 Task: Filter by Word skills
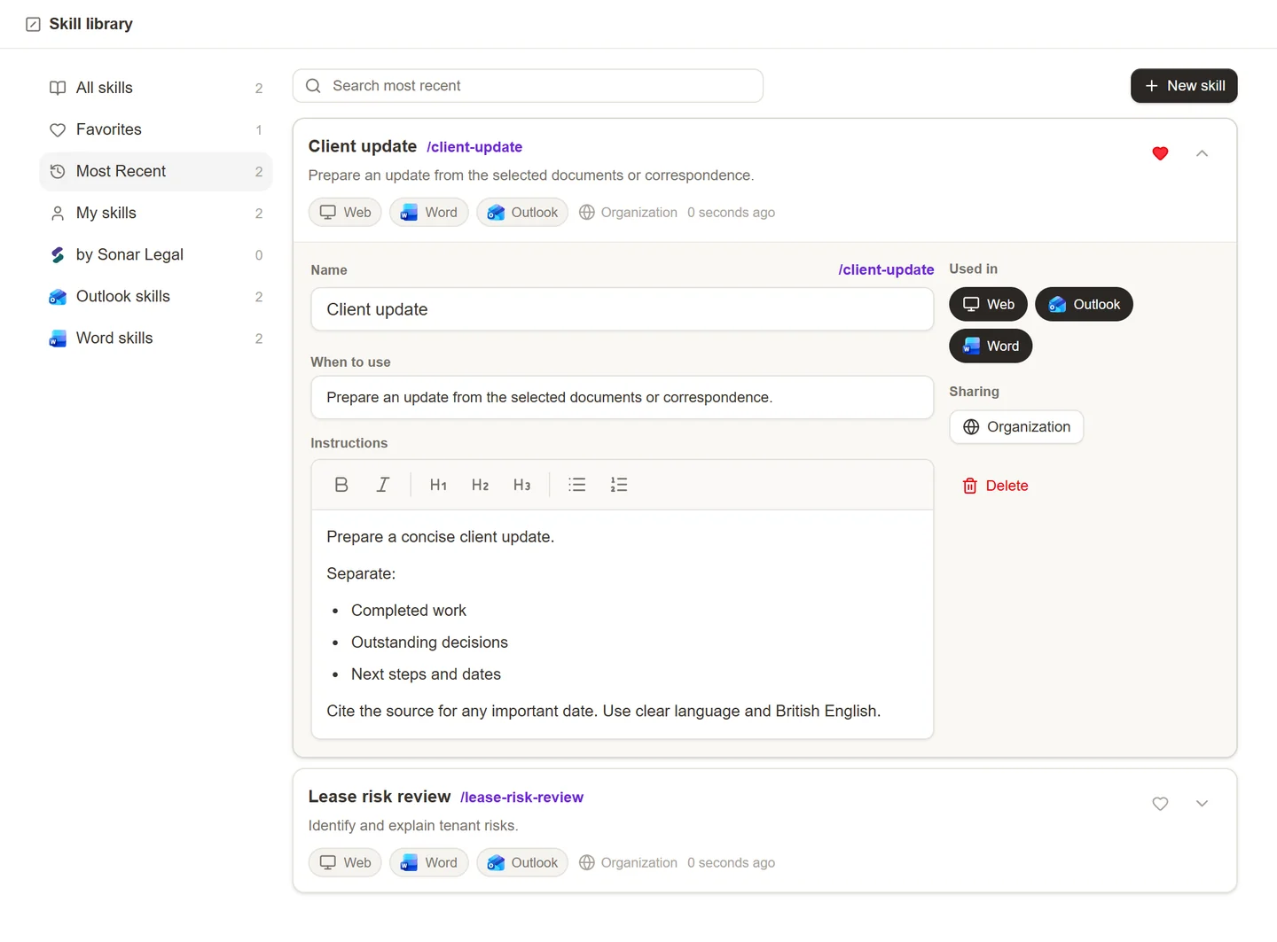click(156, 338)
